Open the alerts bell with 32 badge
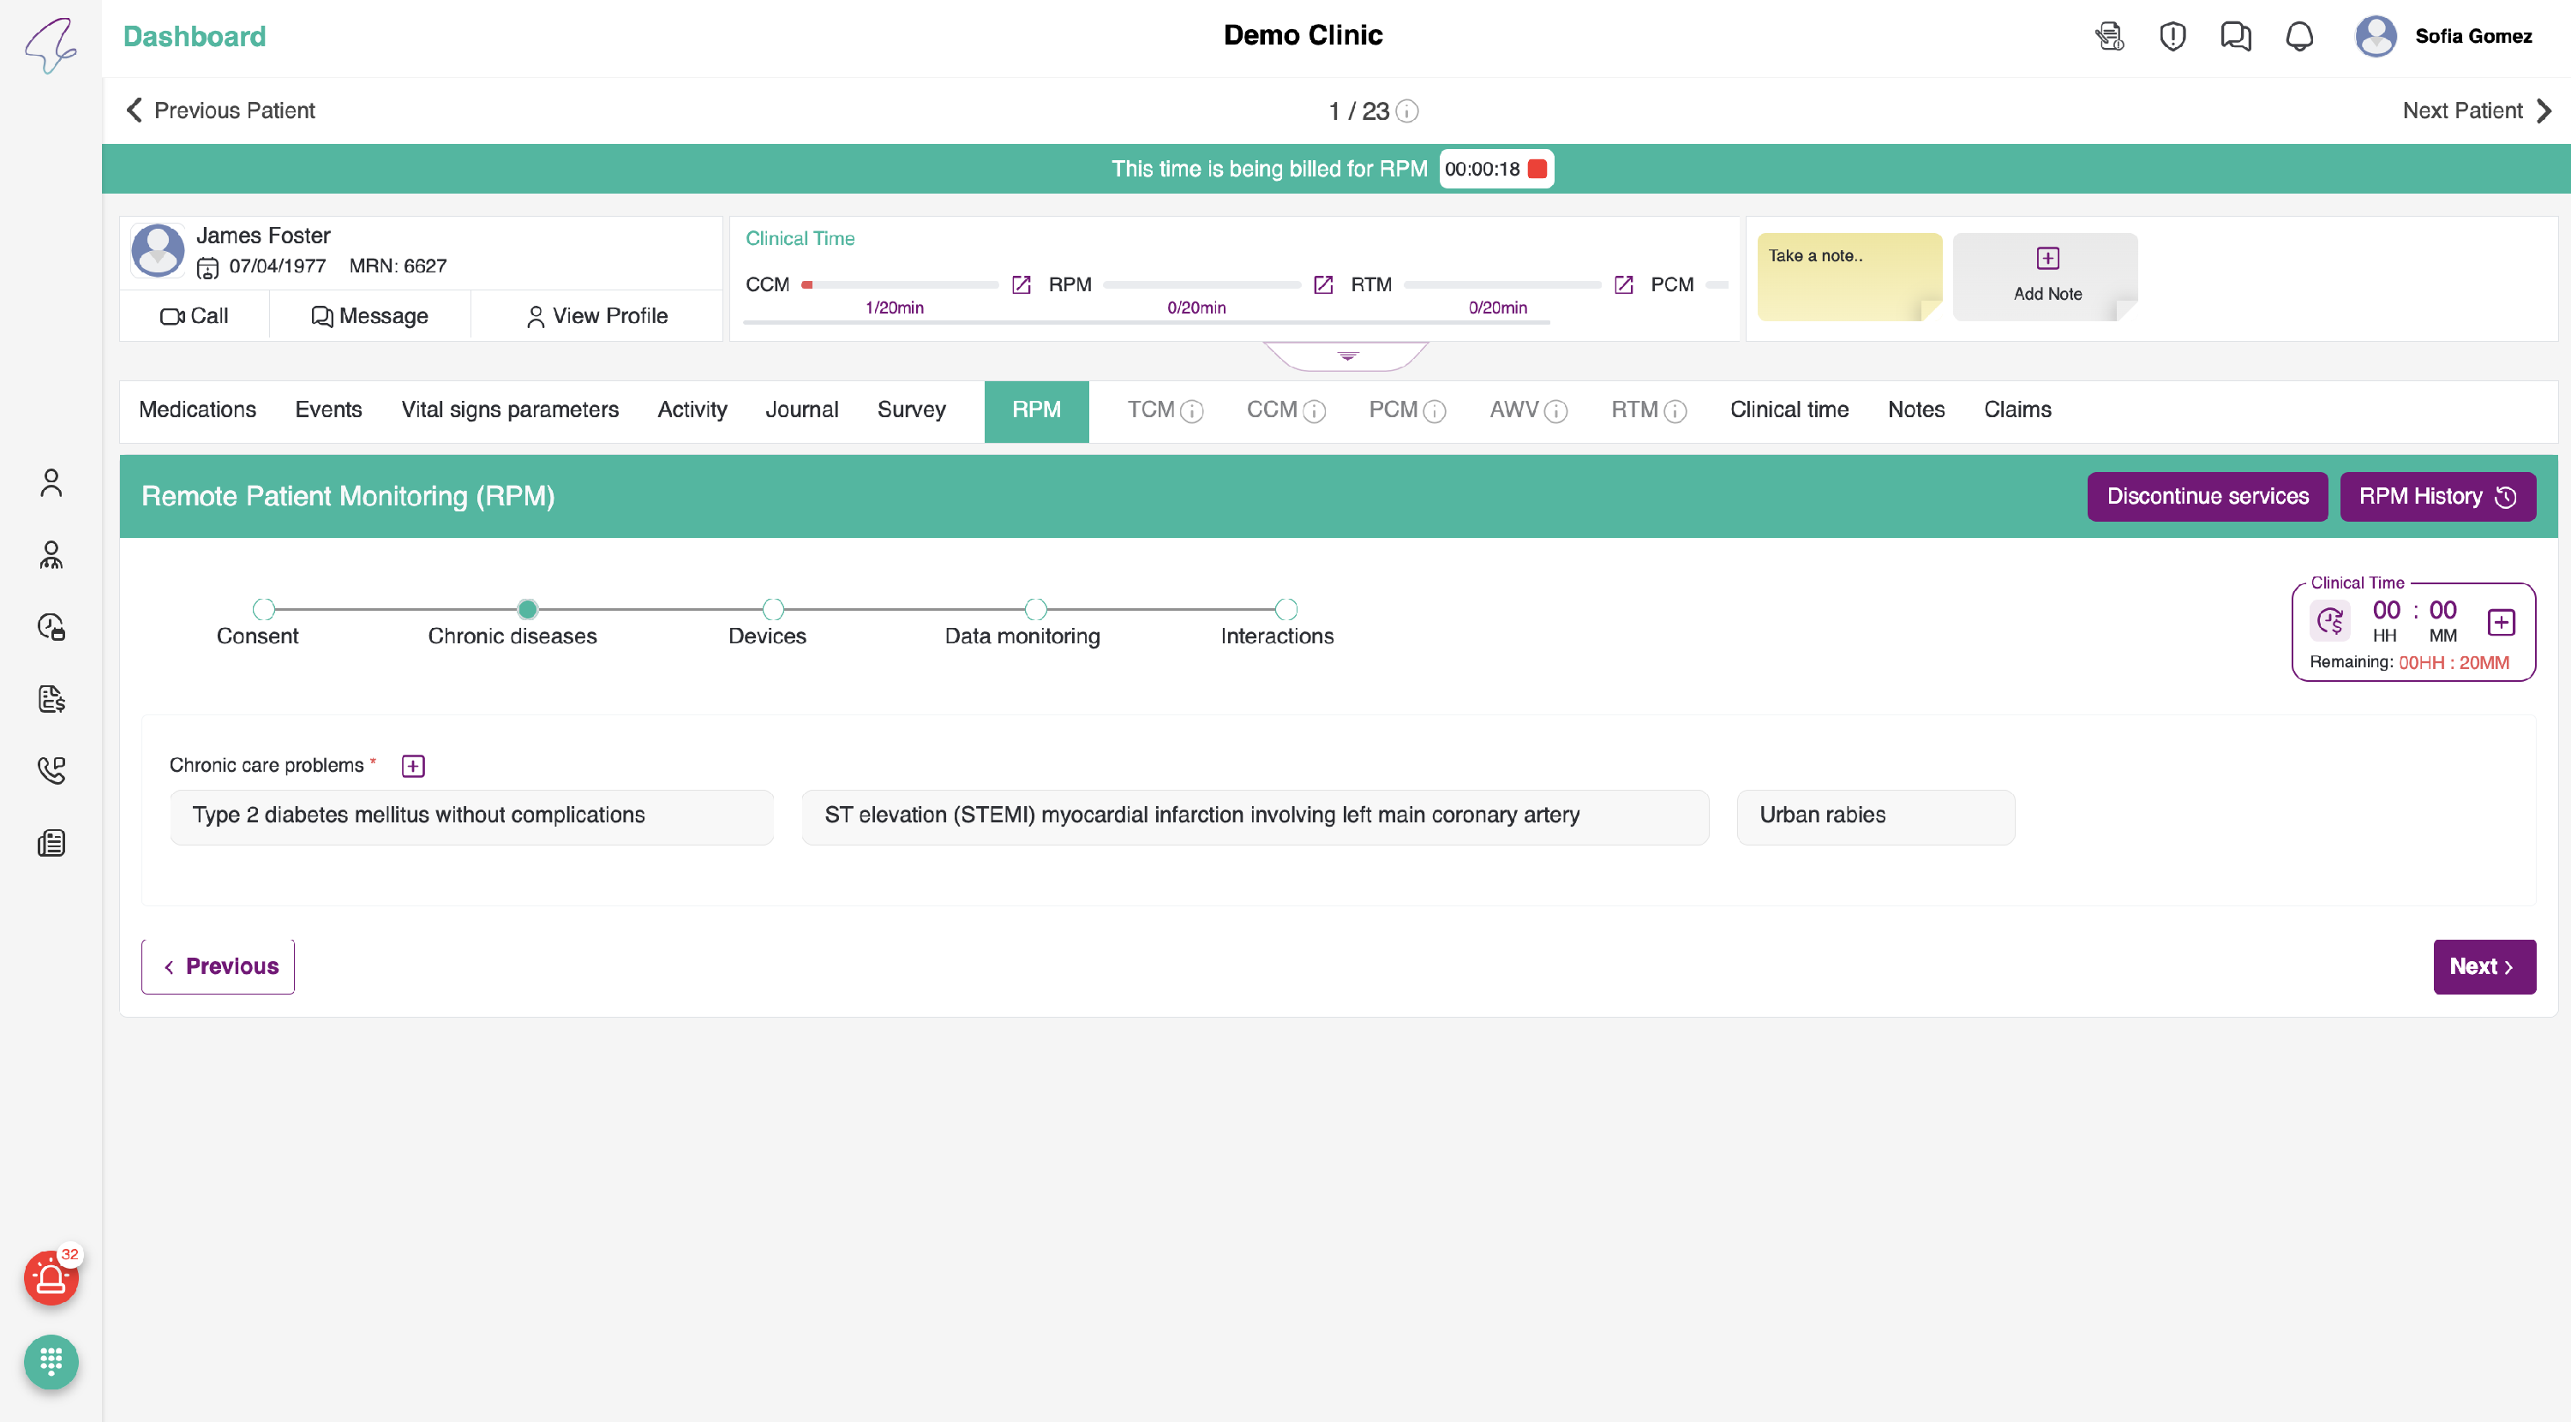This screenshot has width=2571, height=1422. (x=51, y=1277)
